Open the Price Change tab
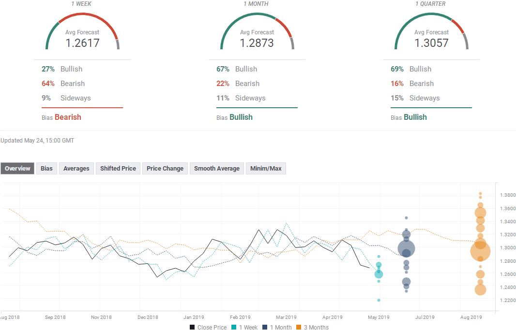Image resolution: width=516 pixels, height=330 pixels. [165, 169]
